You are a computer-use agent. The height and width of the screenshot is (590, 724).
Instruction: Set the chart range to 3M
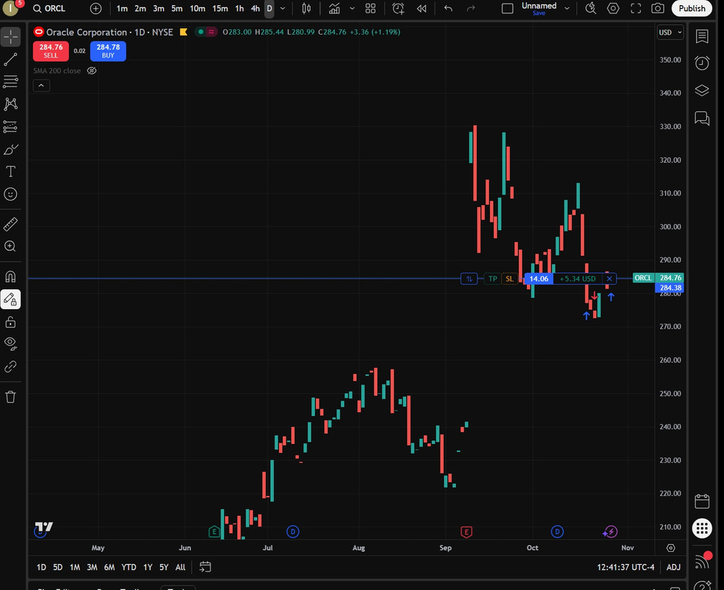pos(92,567)
